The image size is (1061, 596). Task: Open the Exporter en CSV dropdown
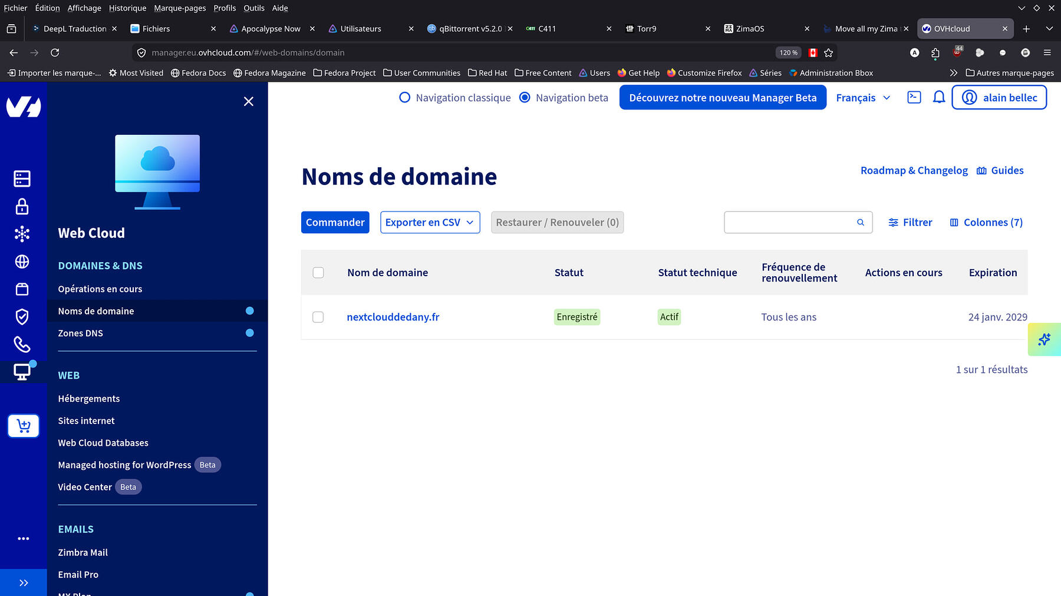(x=430, y=222)
